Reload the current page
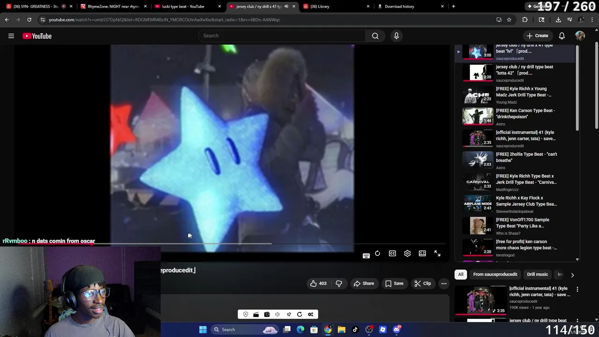Screen dimensions: 599x337 pyautogui.click(x=29, y=20)
